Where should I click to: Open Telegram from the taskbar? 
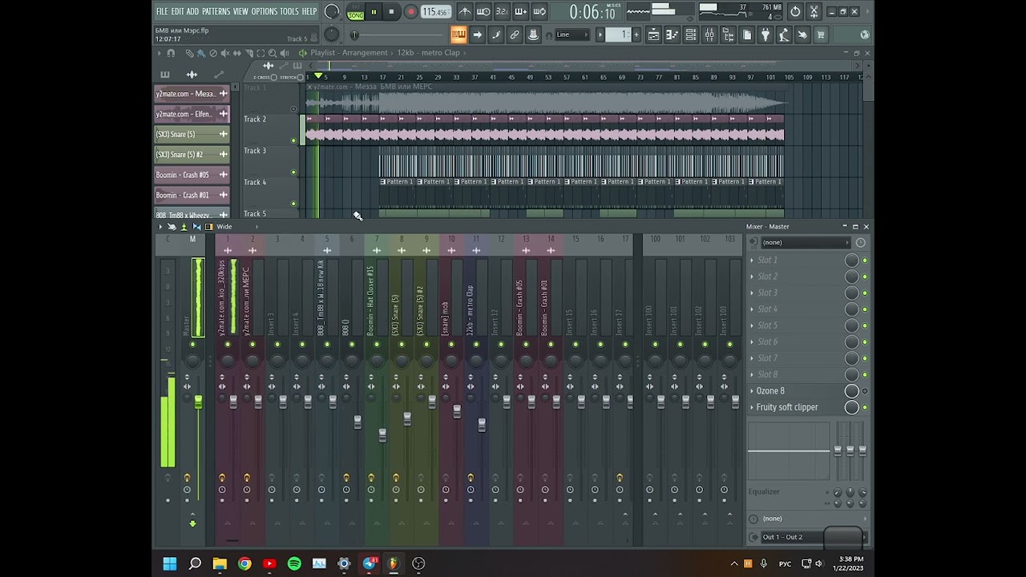(369, 563)
